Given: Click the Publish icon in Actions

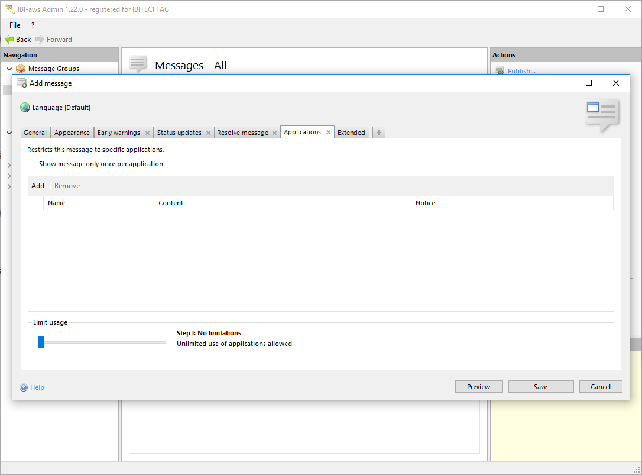Looking at the screenshot, I should click(500, 71).
